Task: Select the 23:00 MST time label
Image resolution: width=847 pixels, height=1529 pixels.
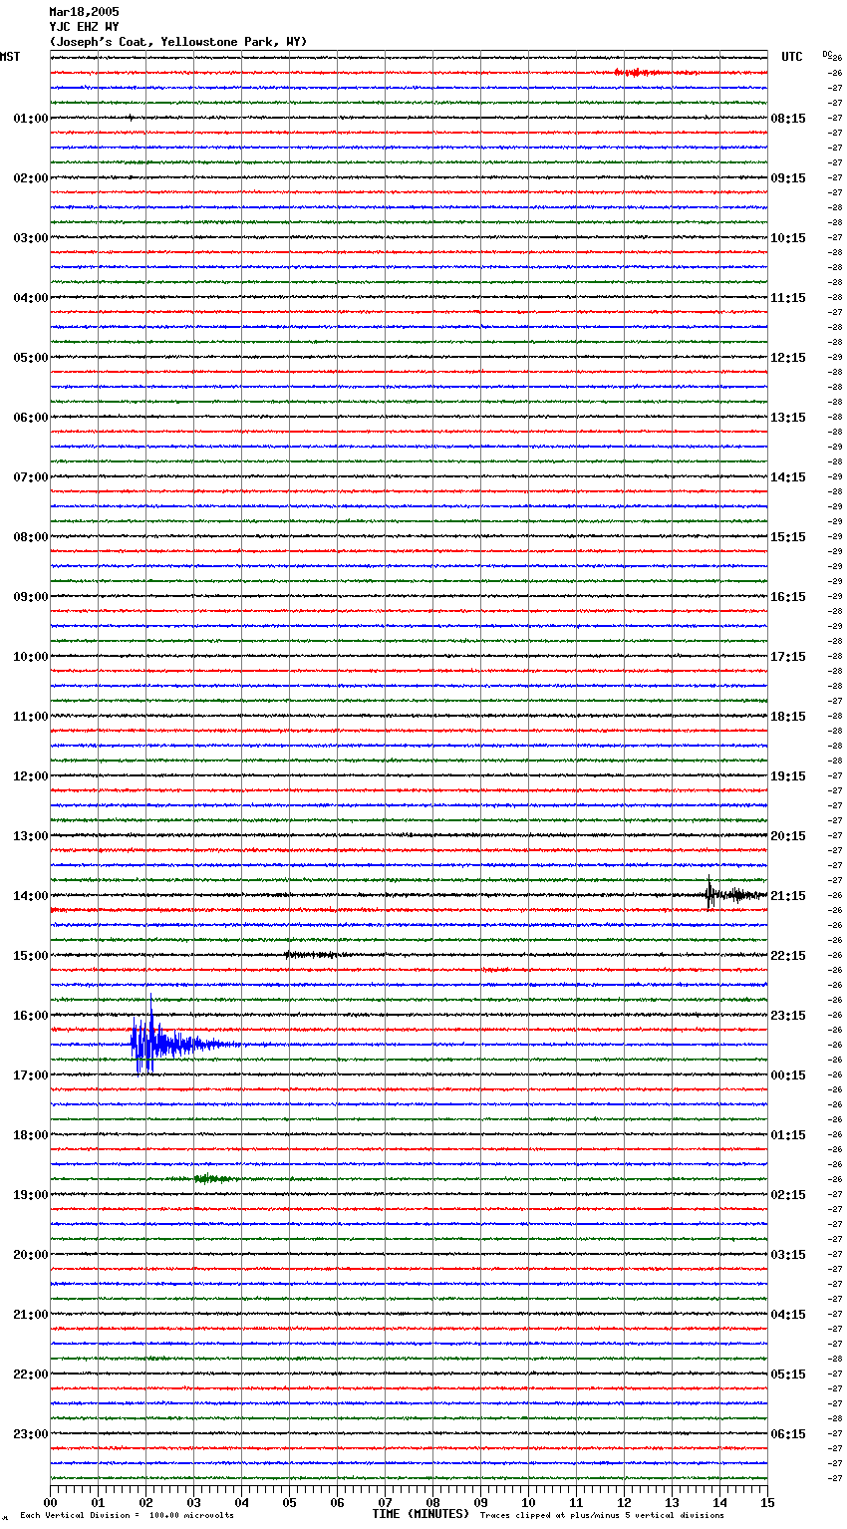Action: click(31, 1434)
